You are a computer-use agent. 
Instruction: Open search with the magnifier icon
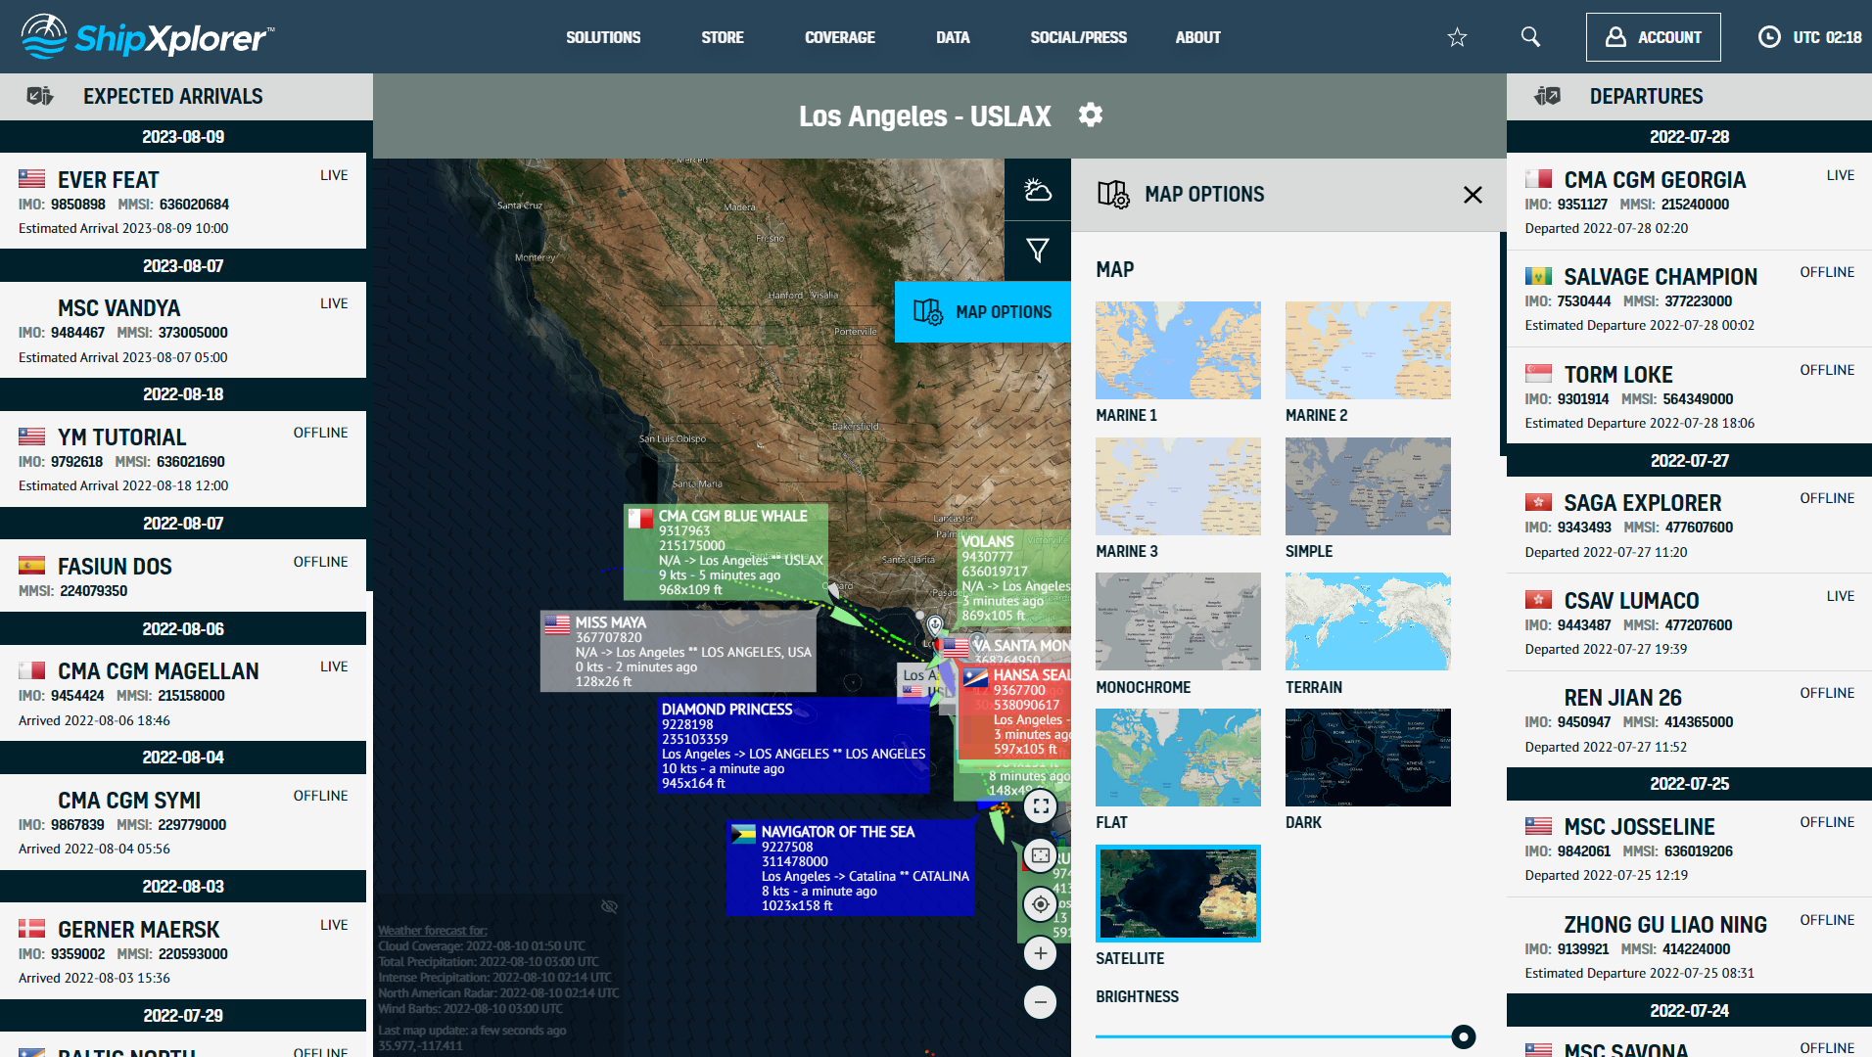coord(1530,37)
